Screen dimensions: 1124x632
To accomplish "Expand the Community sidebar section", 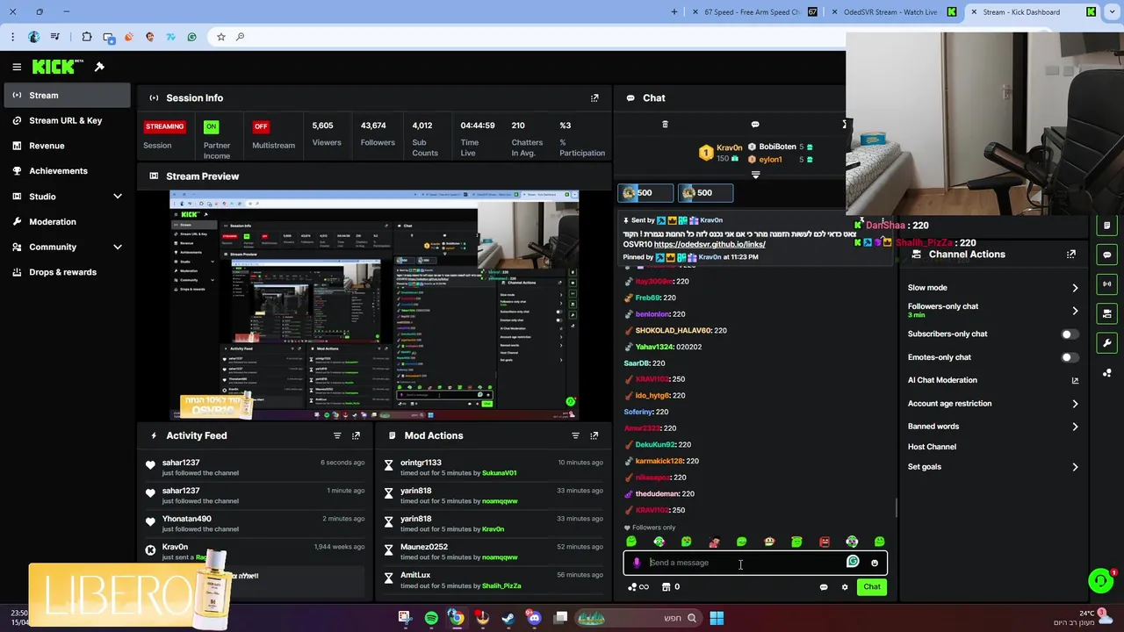I will (118, 248).
